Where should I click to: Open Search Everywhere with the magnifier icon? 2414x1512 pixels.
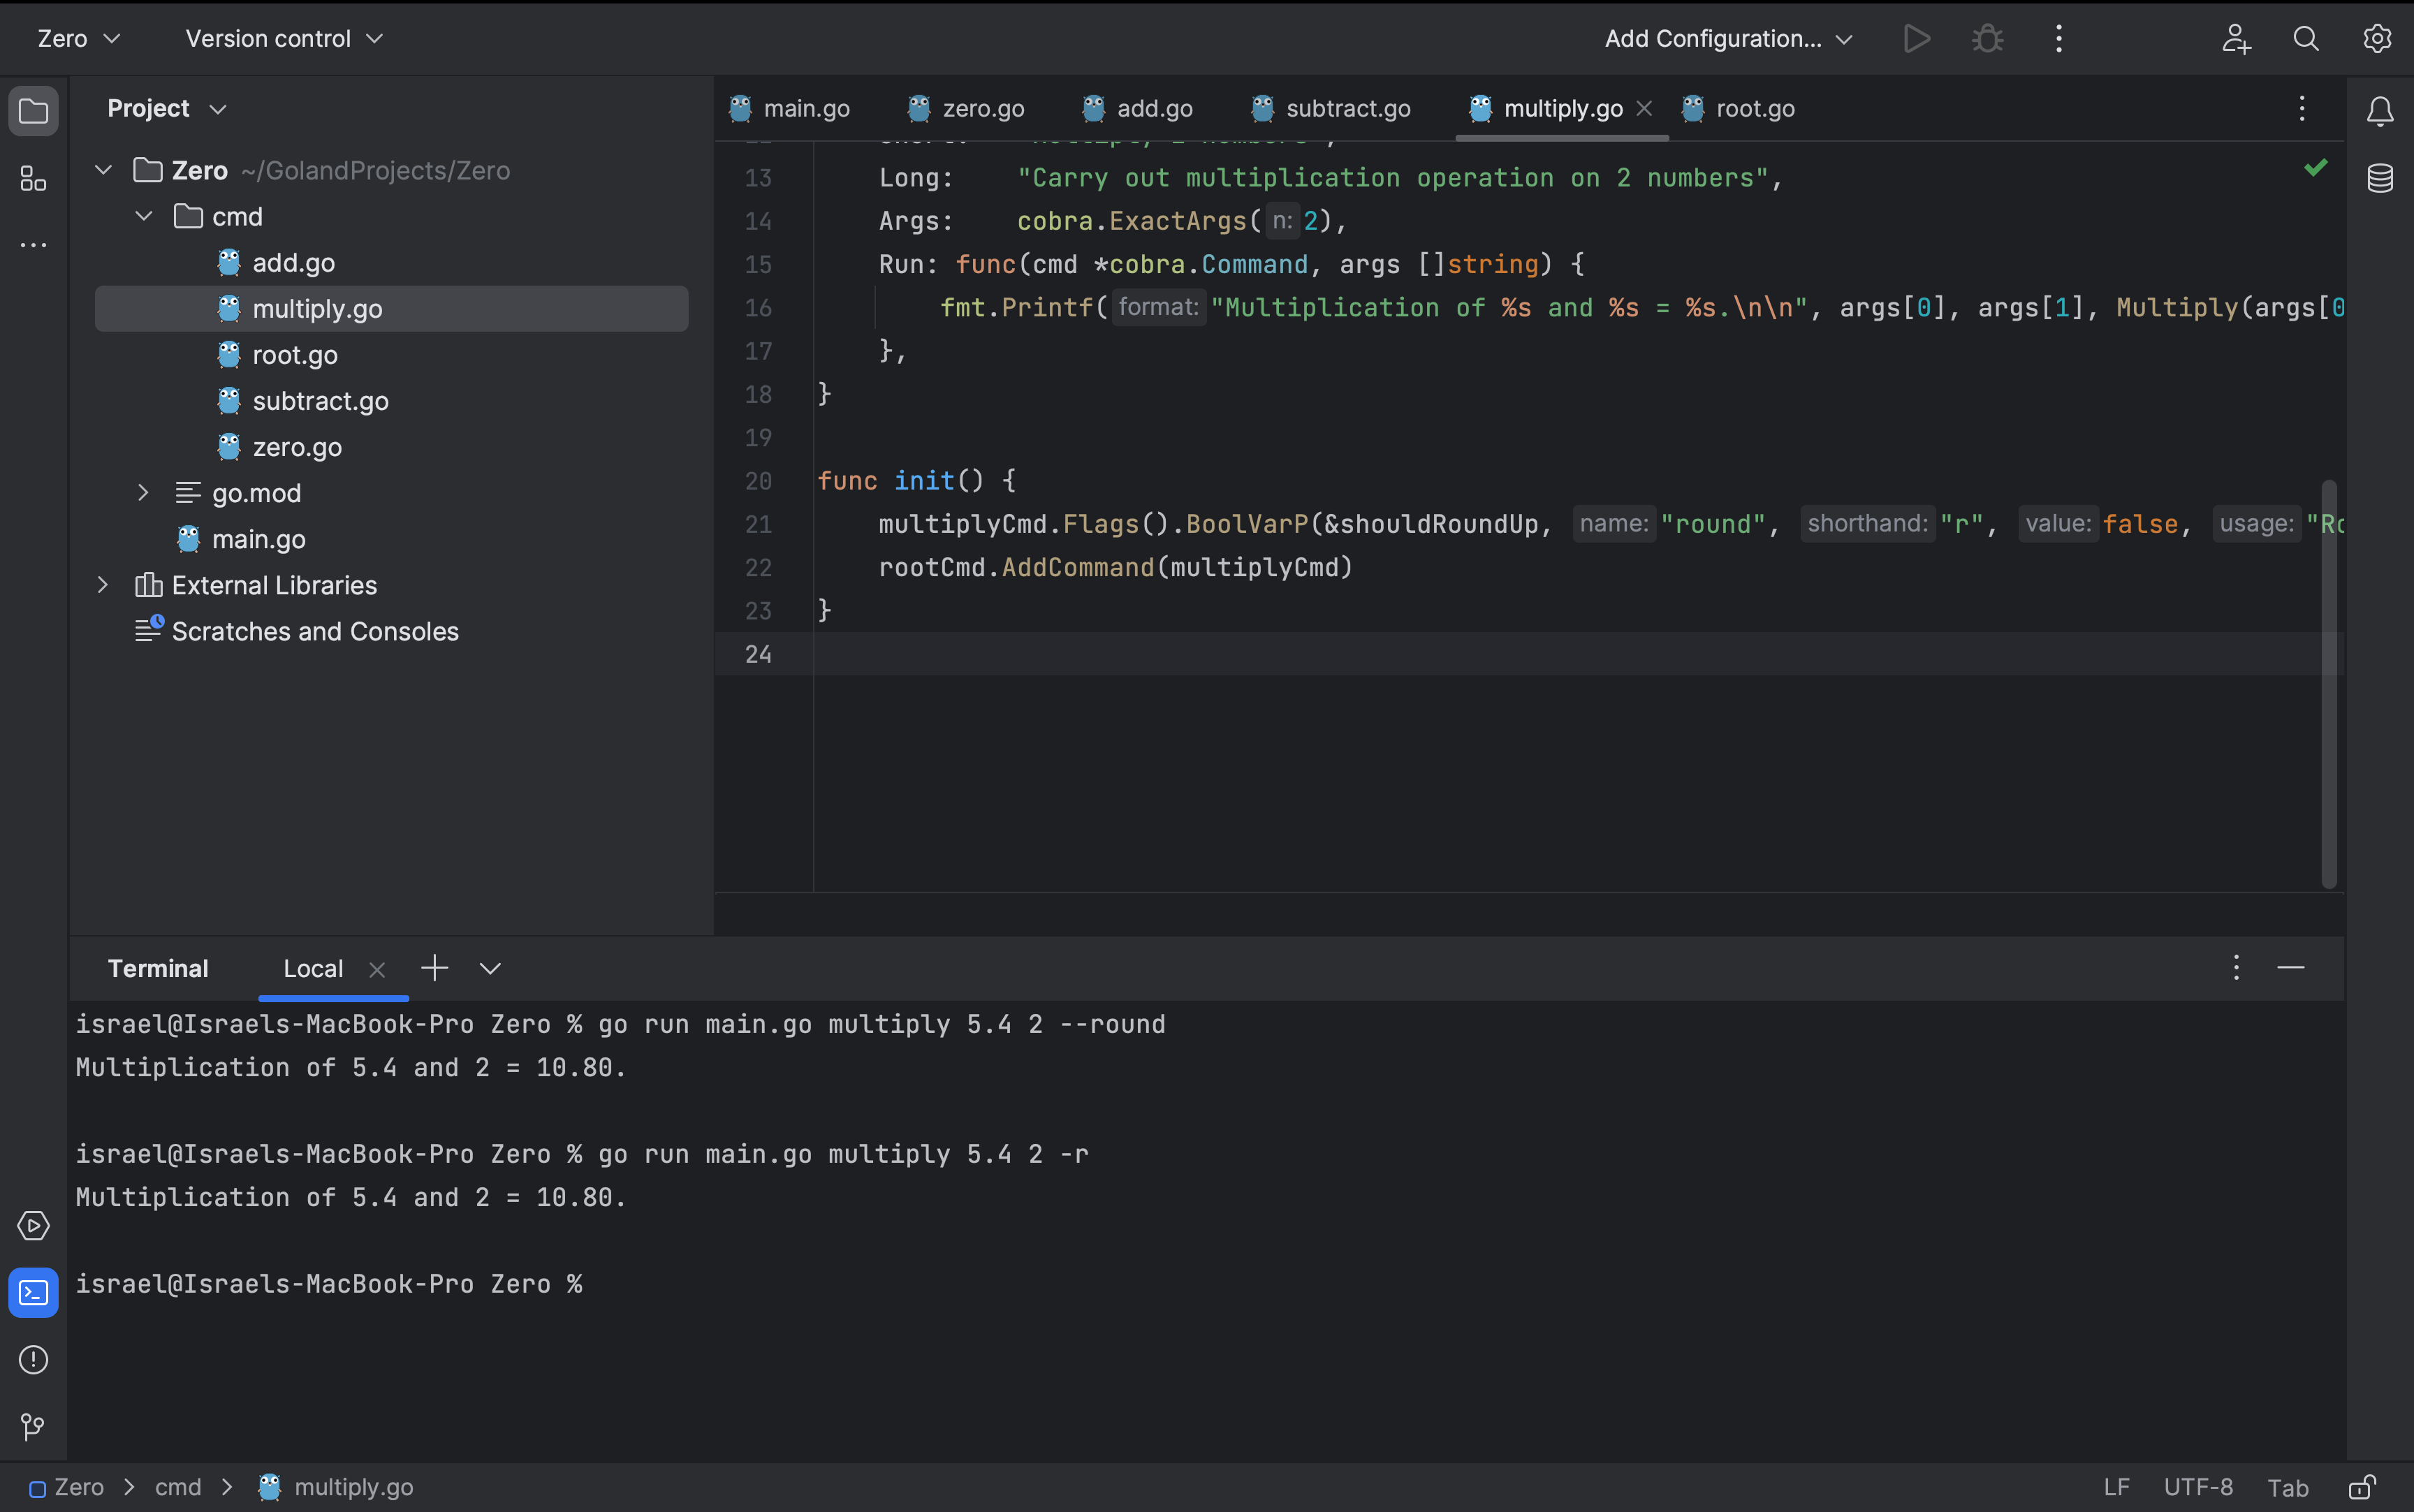click(2306, 38)
